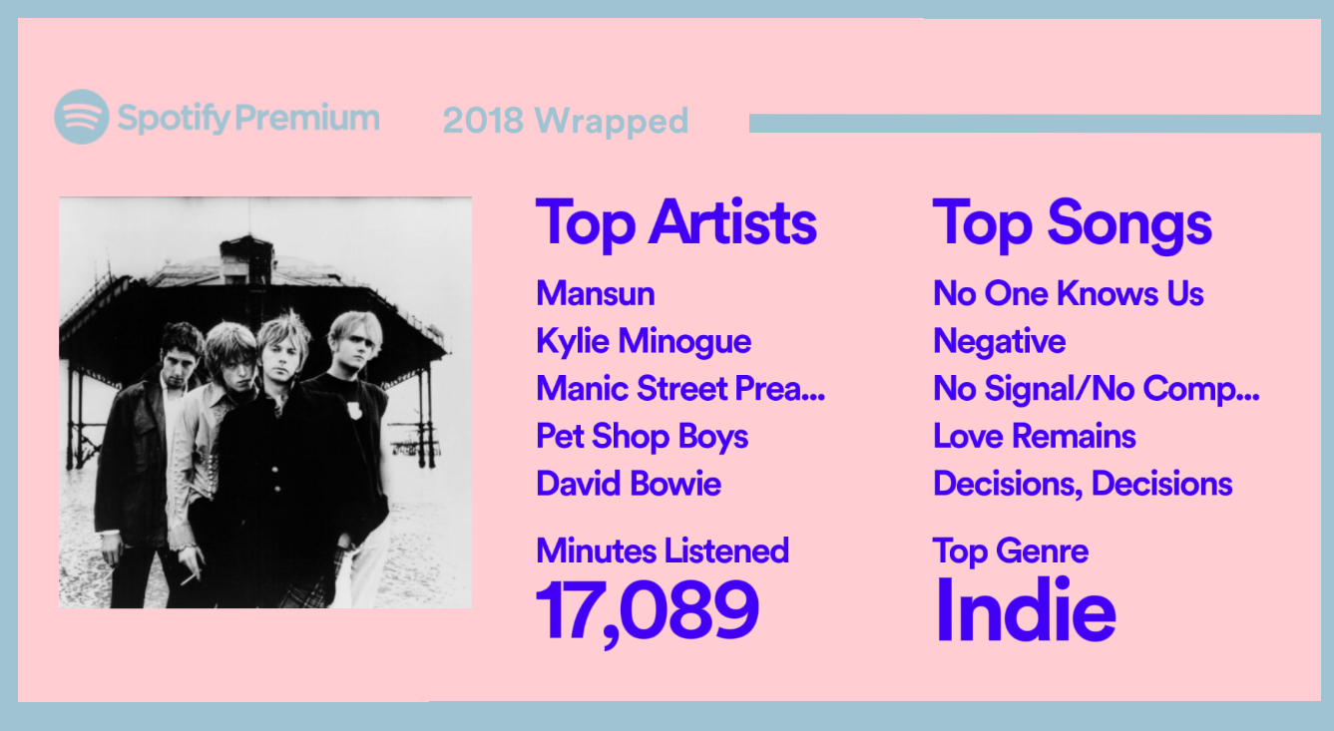Click the Spotify circular logo icon
This screenshot has height=731, width=1334.
(81, 117)
